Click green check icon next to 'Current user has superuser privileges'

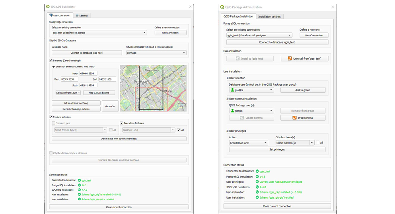click(257, 182)
